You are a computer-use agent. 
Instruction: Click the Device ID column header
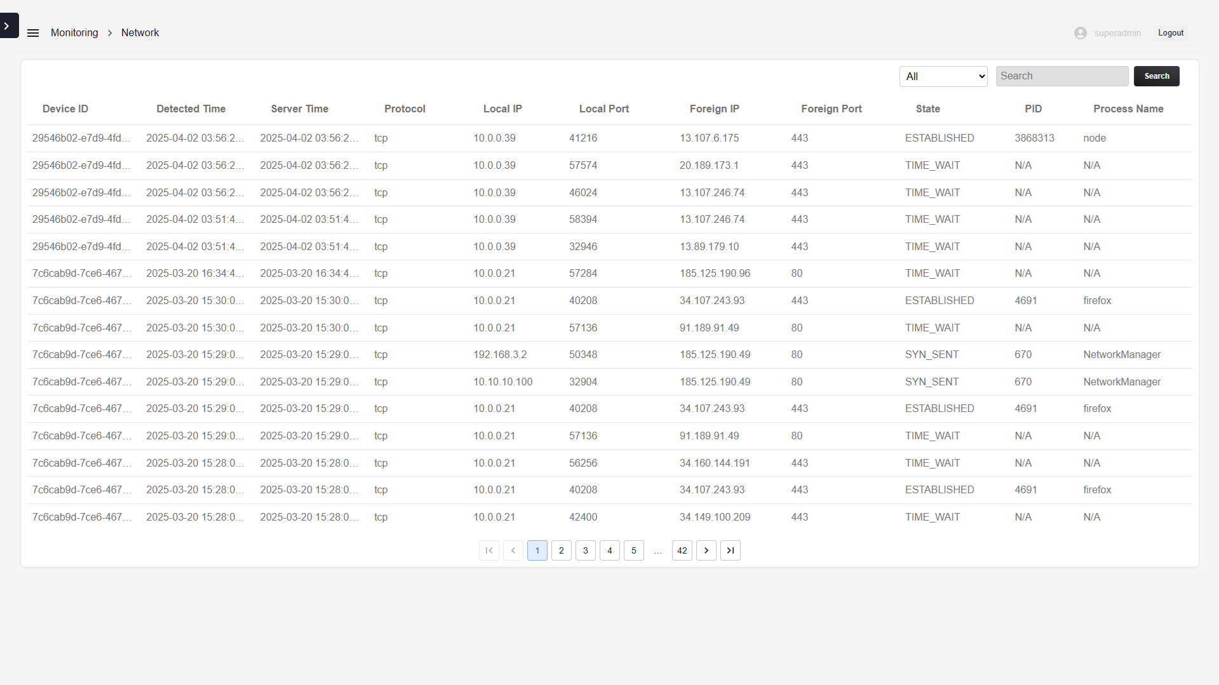click(65, 109)
